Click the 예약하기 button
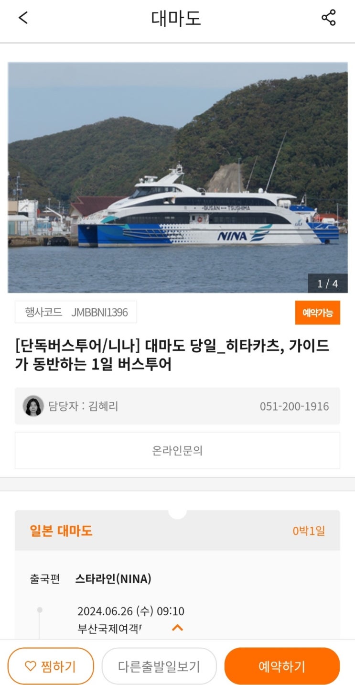Screen dimensions: 355x685 [x=282, y=666]
